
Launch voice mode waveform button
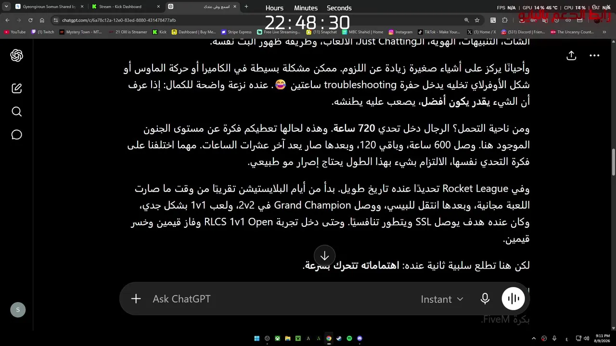(x=513, y=299)
